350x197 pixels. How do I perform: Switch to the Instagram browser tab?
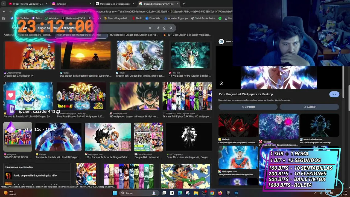point(71,4)
